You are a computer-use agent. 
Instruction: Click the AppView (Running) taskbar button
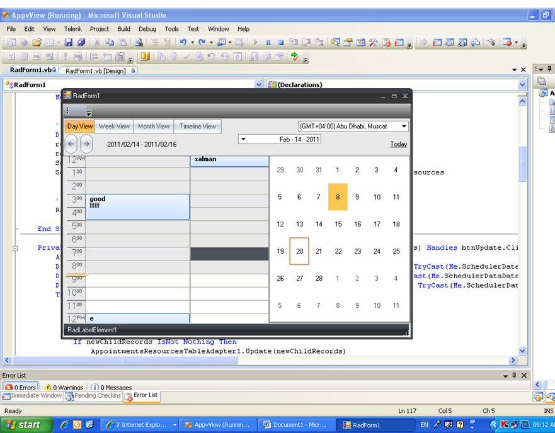point(217,425)
